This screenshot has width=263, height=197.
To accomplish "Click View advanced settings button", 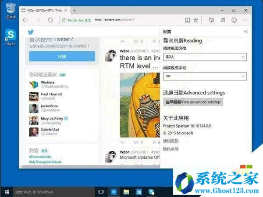I will click(193, 102).
